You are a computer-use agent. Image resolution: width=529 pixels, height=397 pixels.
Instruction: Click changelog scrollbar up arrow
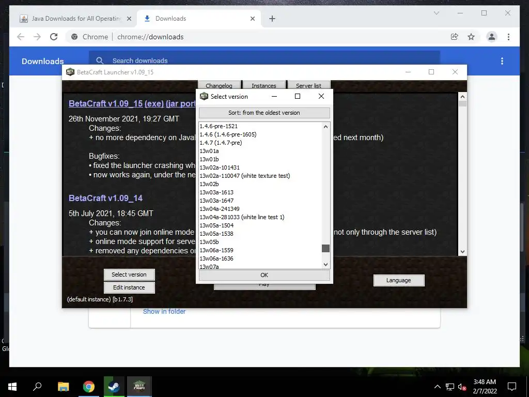pyautogui.click(x=462, y=97)
